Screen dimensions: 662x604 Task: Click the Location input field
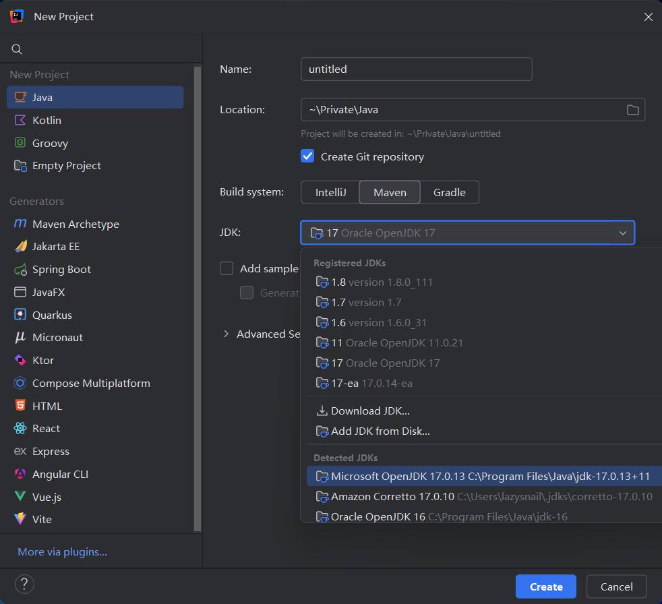(473, 110)
